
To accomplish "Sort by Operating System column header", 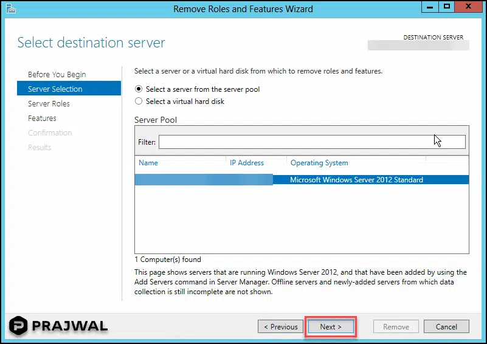I will (x=356, y=163).
